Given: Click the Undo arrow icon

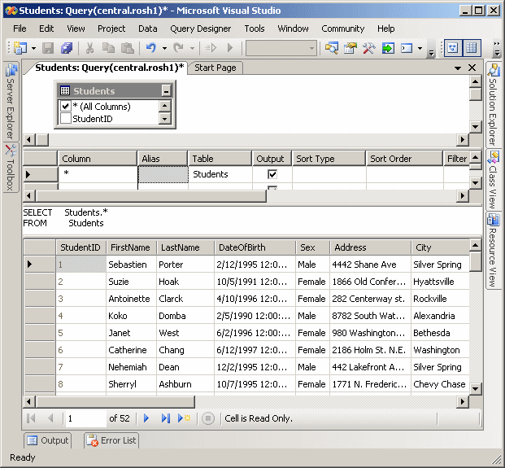Looking at the screenshot, I should 151,48.
